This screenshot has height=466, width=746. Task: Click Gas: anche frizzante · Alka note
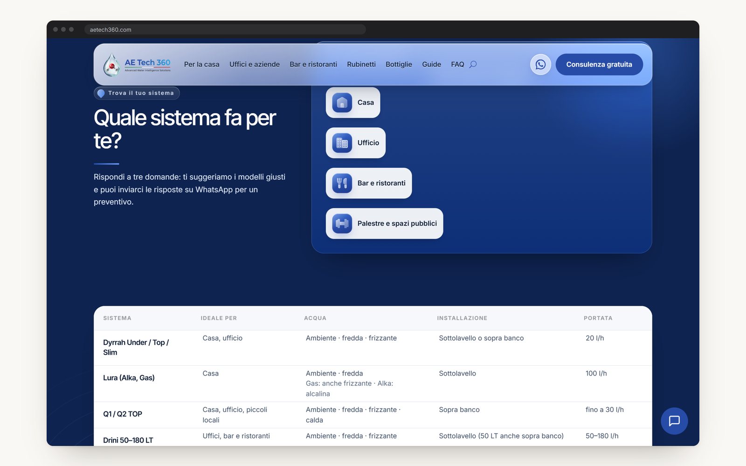(349, 389)
